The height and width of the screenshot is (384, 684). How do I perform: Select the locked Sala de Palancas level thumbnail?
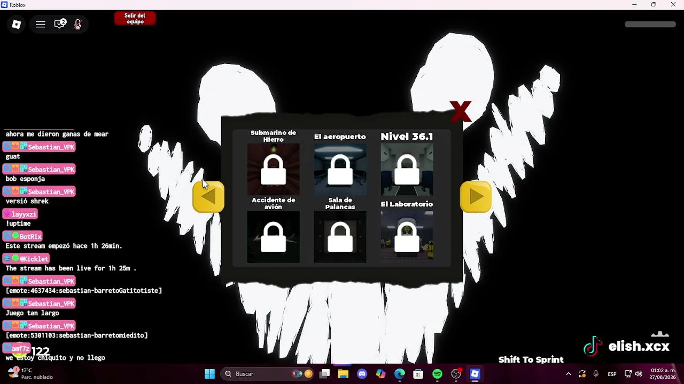tap(340, 237)
